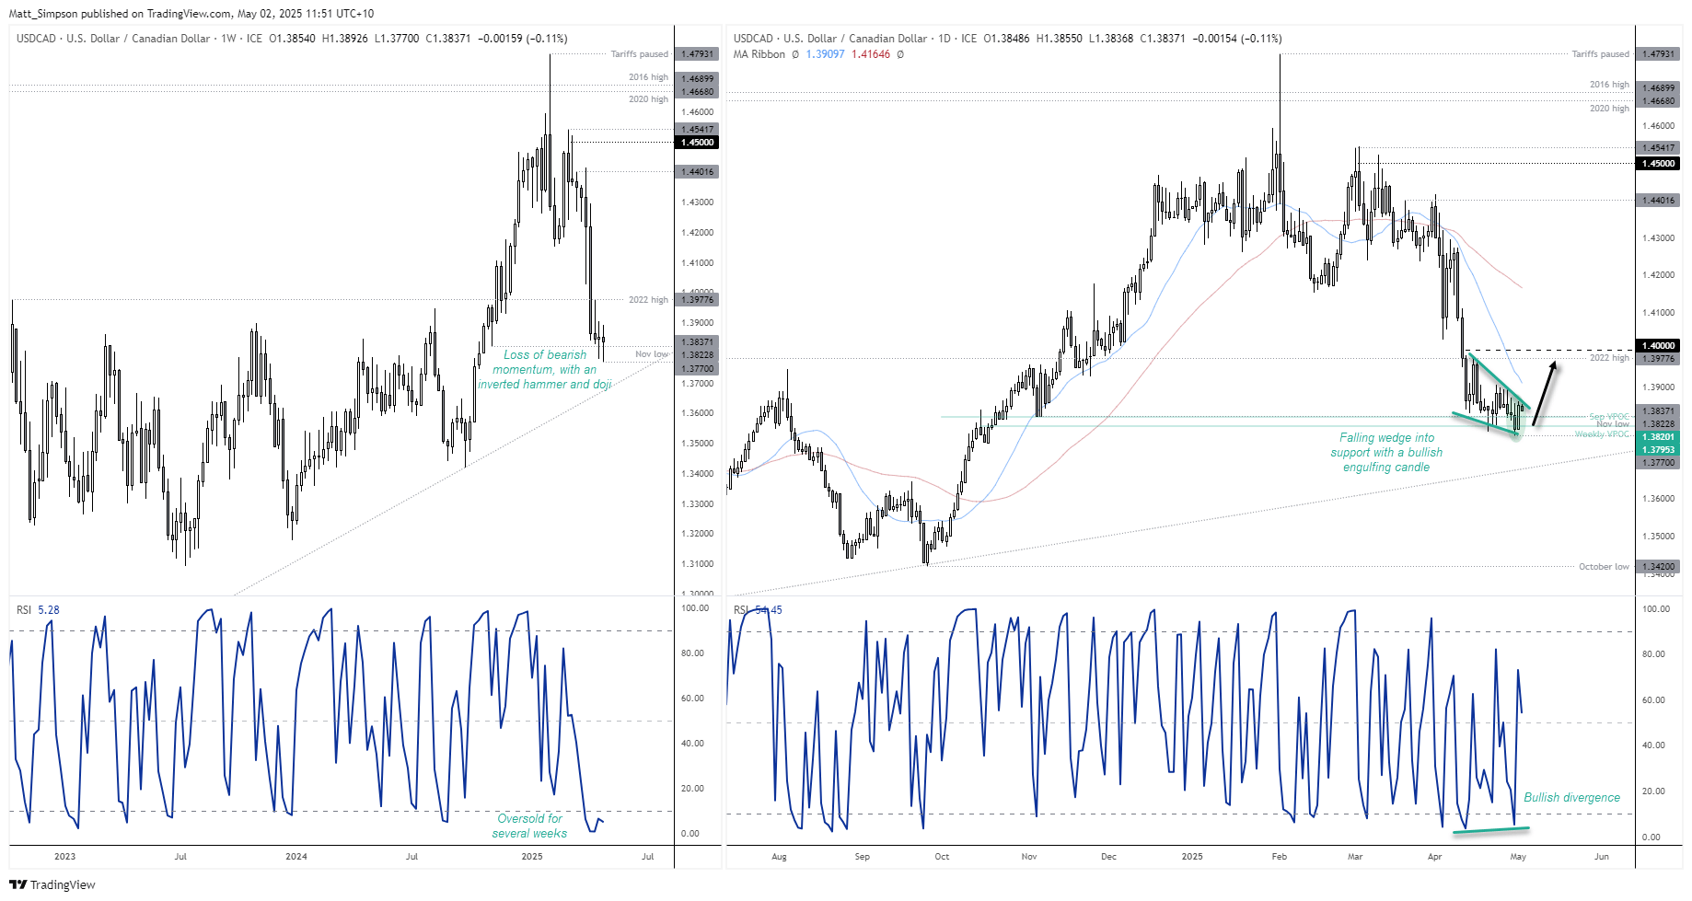Viewport: 1692px width, 901px height.
Task: Click the 1.37700 price label on weekly chart
Action: click(697, 368)
